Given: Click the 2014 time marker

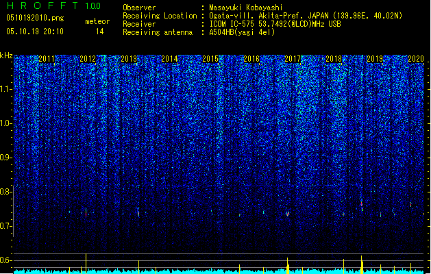Looking at the screenshot, I should coord(170,59).
